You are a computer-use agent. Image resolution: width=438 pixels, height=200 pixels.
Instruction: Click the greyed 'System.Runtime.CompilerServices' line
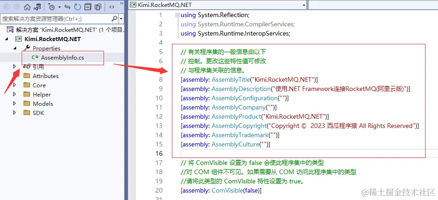[238, 24]
